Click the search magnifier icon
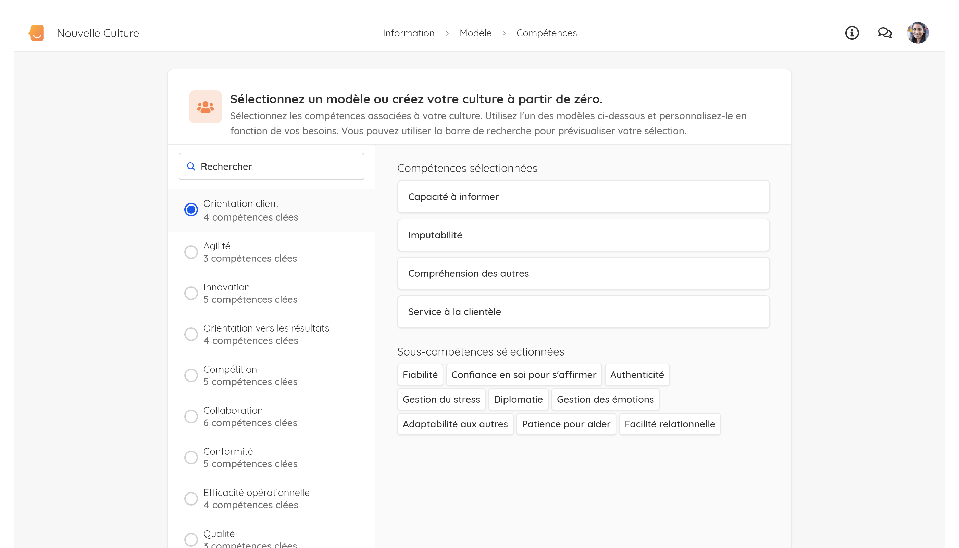The width and height of the screenshot is (959, 548). 191,166
